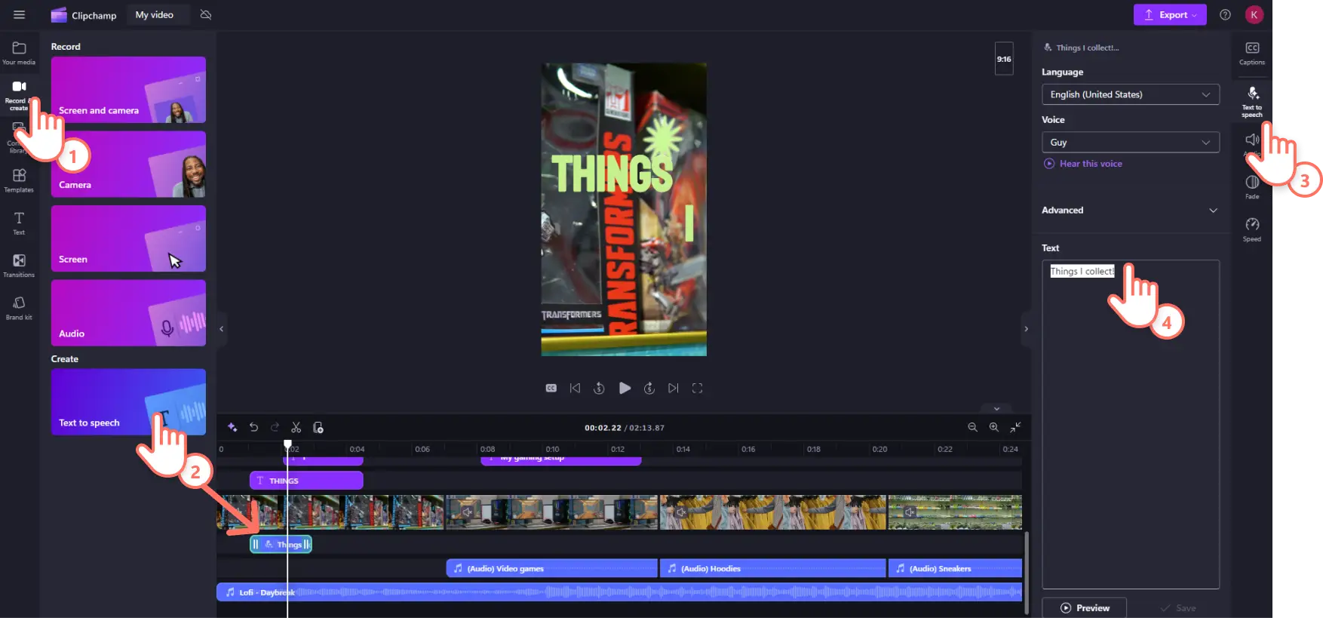The width and height of the screenshot is (1323, 618).
Task: Toggle captions under the video preview
Action: (551, 388)
